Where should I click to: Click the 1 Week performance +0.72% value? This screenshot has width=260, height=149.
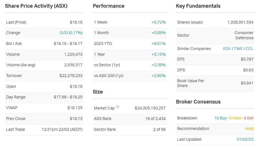(159, 22)
